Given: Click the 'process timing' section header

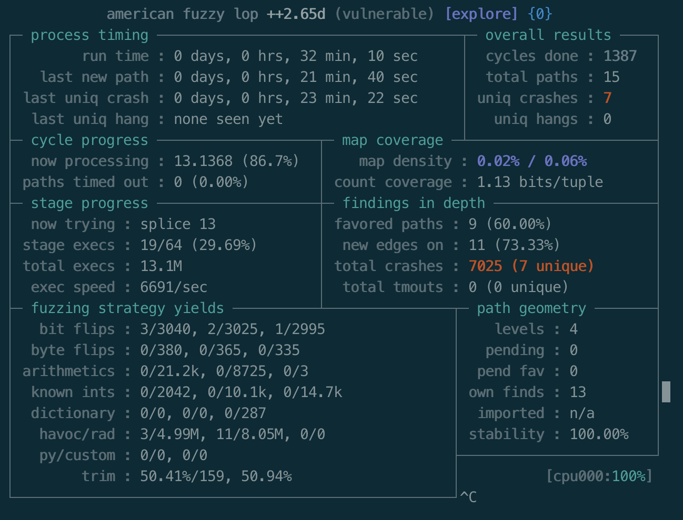Looking at the screenshot, I should coord(89,35).
